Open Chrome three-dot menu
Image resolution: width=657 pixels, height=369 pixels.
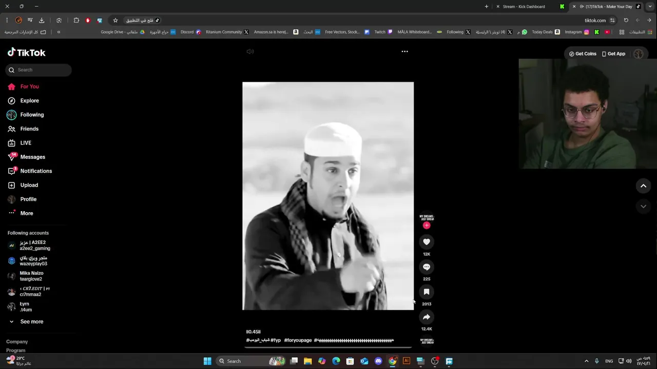pyautogui.click(x=7, y=20)
